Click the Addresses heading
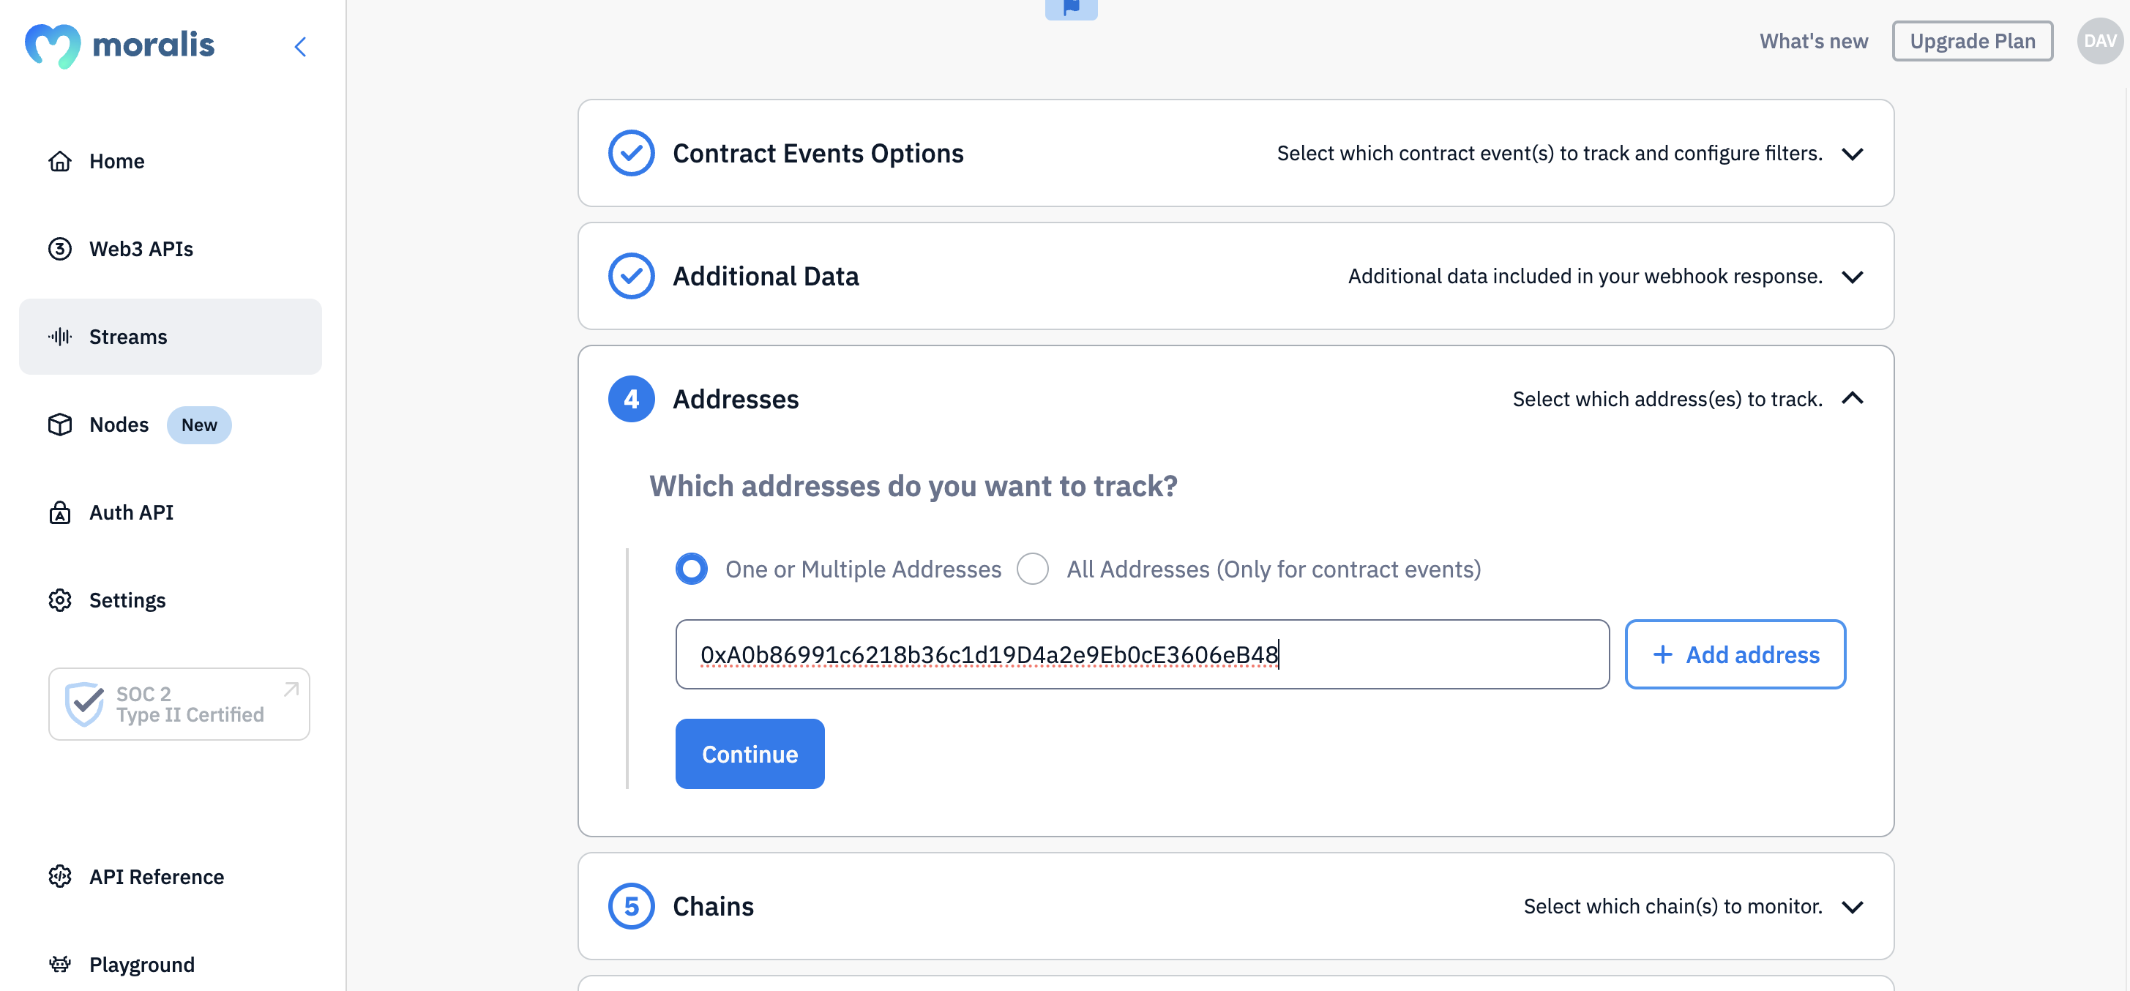 click(x=736, y=399)
